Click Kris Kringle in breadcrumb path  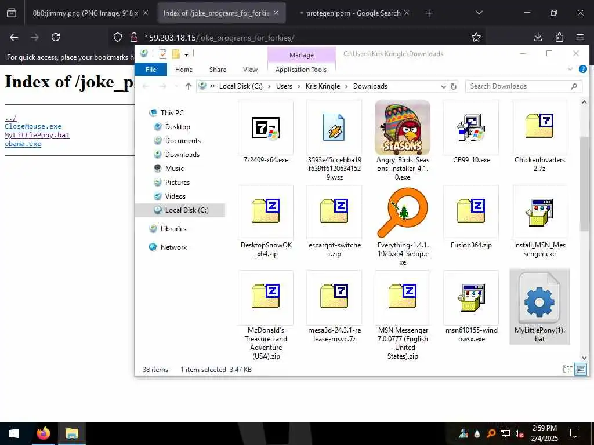pos(323,86)
